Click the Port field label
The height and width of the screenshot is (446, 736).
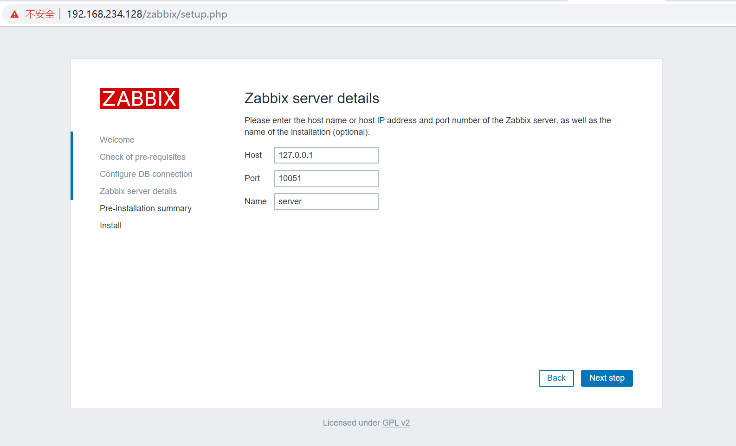[x=252, y=178]
